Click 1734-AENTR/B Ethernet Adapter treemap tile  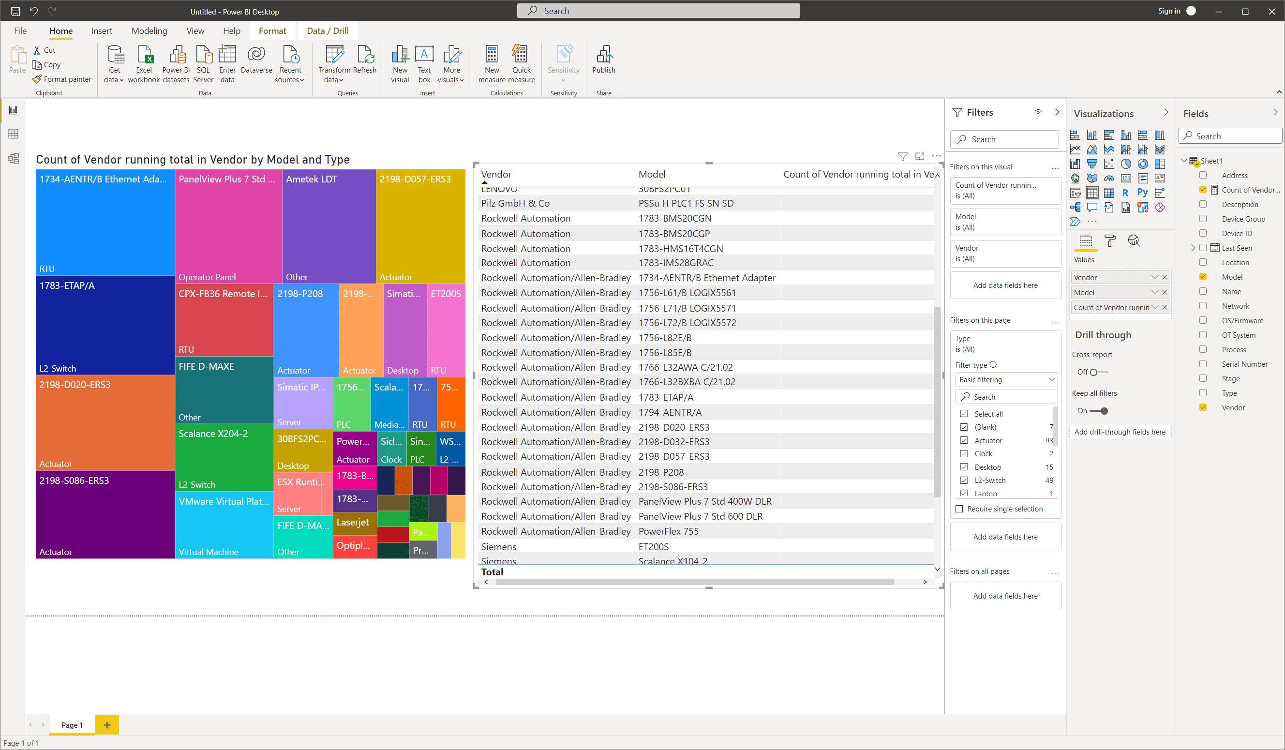[105, 222]
